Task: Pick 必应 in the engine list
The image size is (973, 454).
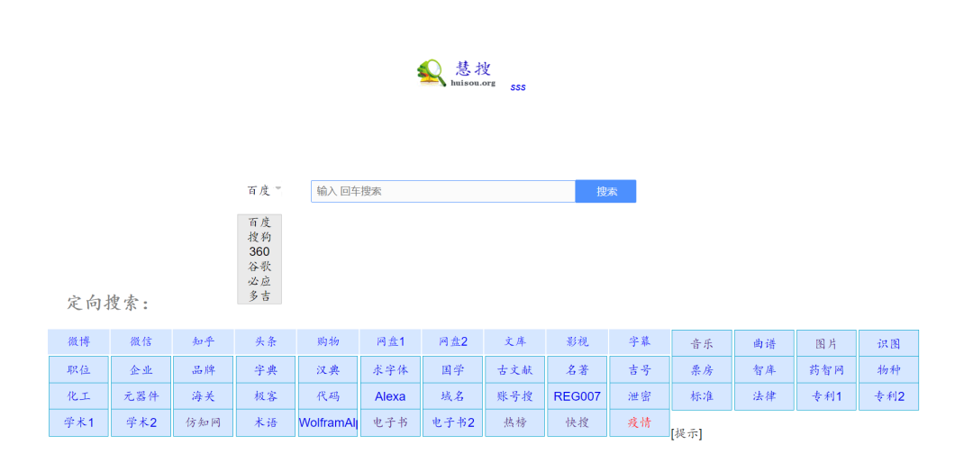Action: (259, 281)
